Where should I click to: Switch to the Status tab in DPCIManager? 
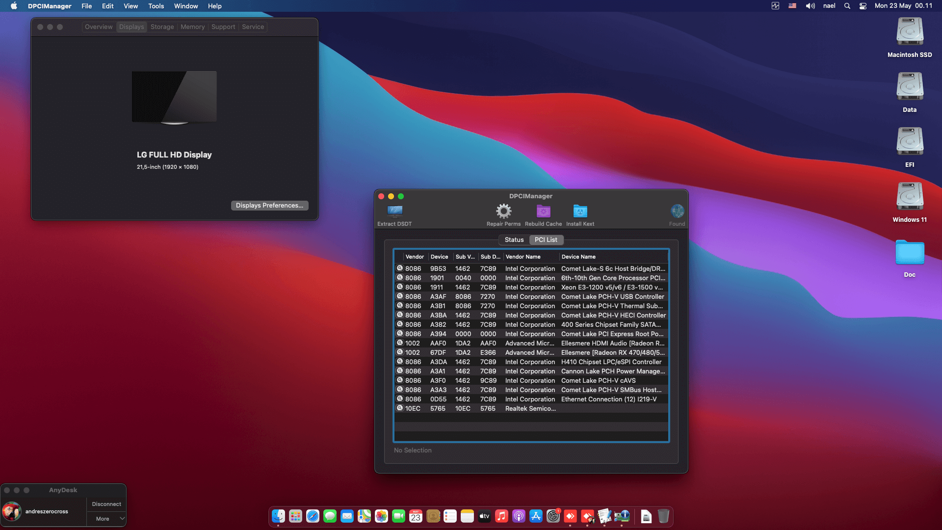tap(514, 239)
